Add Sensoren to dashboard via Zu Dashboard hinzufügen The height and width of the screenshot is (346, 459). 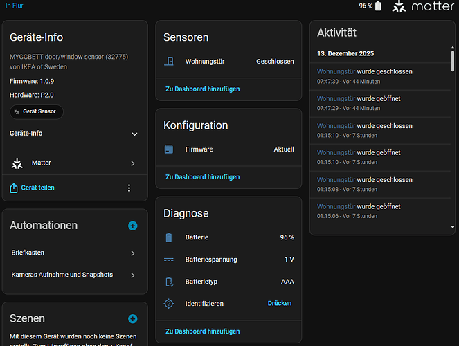[202, 89]
